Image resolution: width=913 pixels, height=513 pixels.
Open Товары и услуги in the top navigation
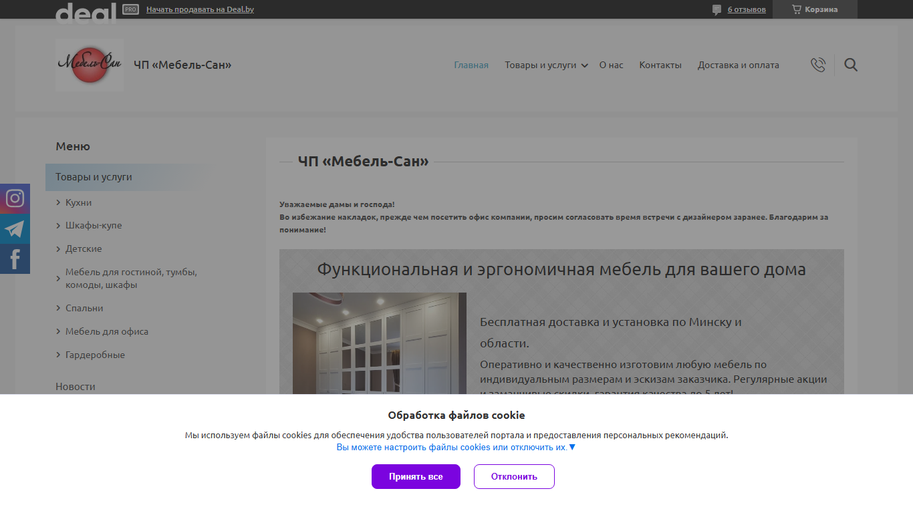[540, 65]
